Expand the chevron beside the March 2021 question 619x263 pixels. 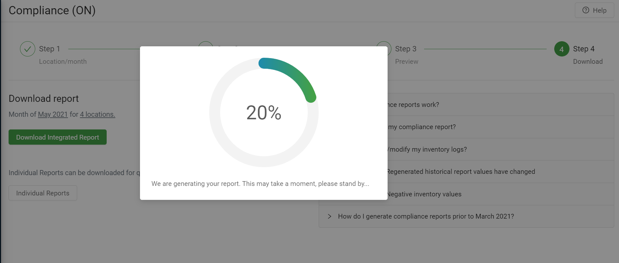329,216
